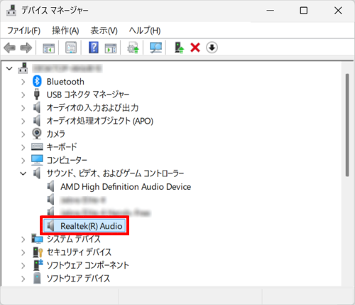The image size is (355, 305).
Task: Expand the カメラ category
Action: pyautogui.click(x=23, y=134)
